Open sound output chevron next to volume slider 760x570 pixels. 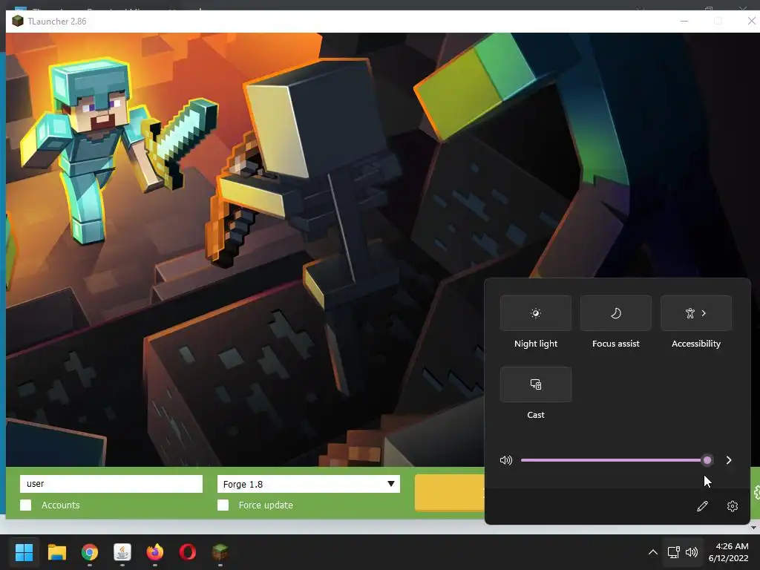729,460
